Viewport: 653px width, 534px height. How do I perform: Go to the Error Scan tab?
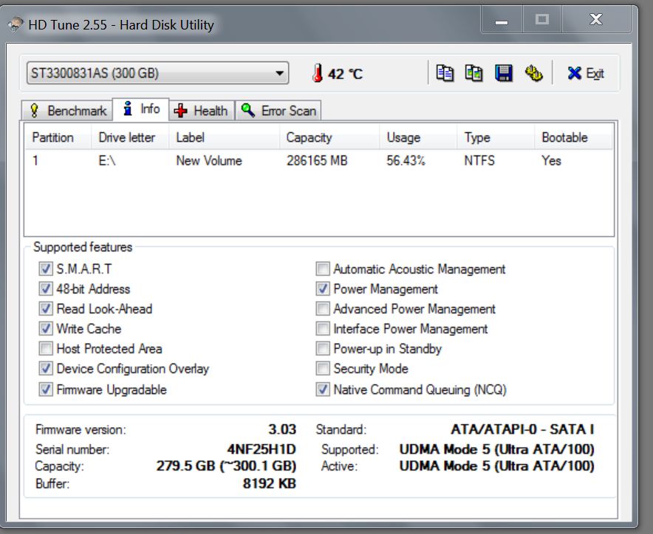coord(278,111)
